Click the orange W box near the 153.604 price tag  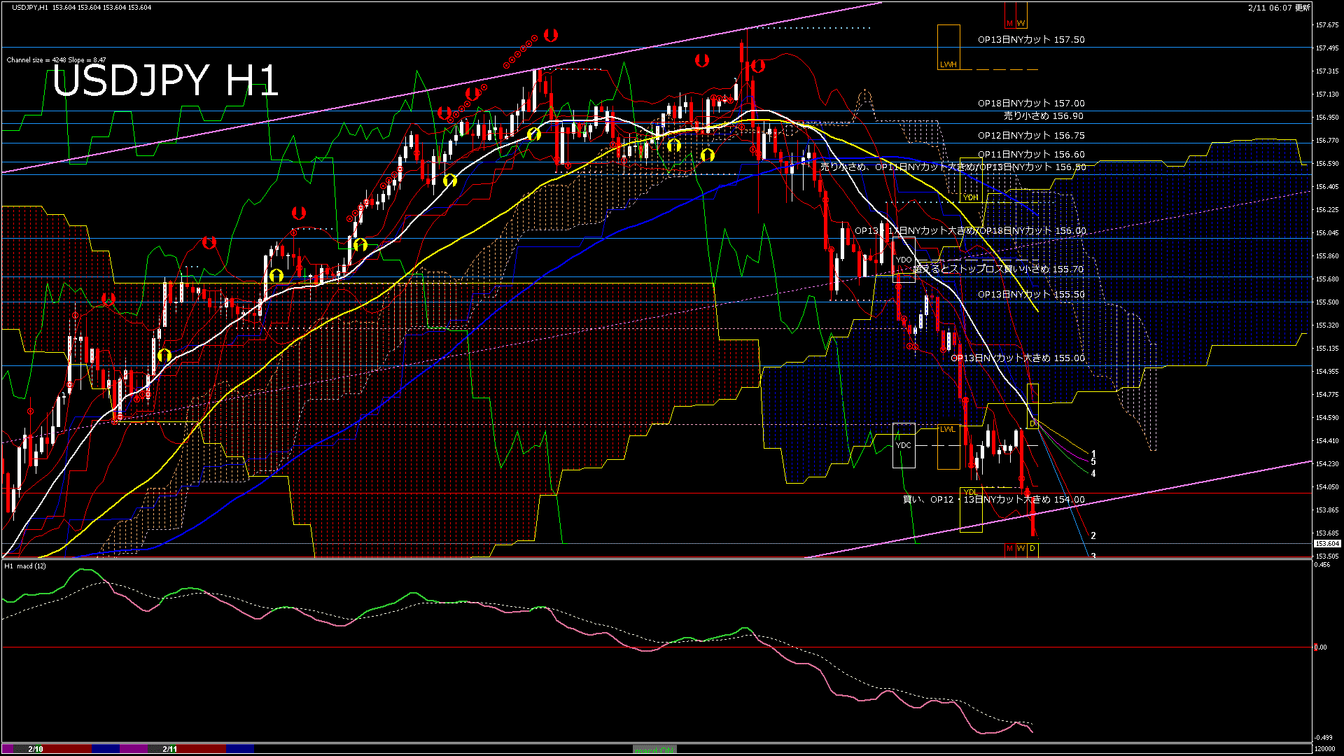[x=1021, y=549]
